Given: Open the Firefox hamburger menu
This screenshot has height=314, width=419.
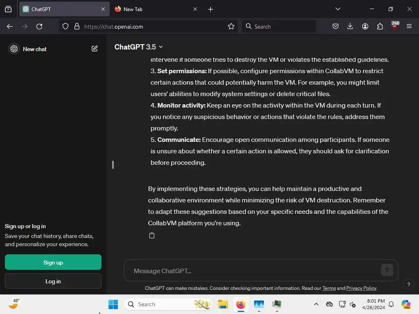Looking at the screenshot, I should (x=409, y=27).
